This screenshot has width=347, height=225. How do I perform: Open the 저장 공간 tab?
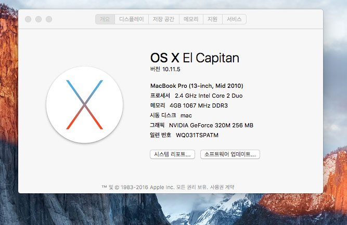[x=164, y=19]
